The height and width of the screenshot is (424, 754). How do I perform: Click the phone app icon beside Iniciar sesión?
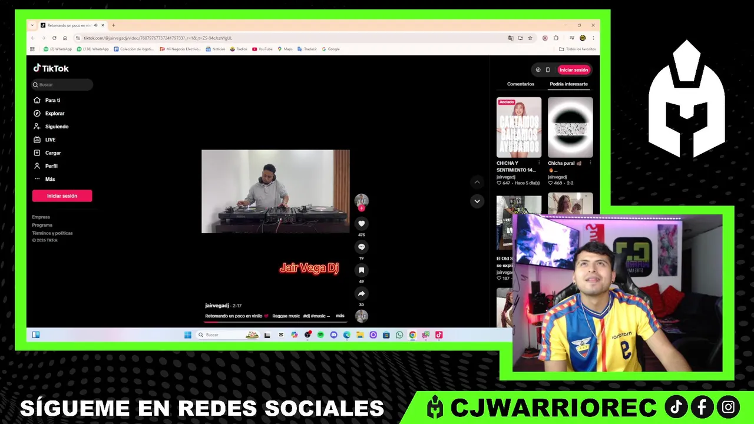tap(547, 69)
